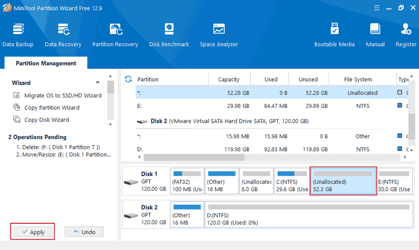Open the Manual
Screen dimensions: 419x250
(375, 34)
